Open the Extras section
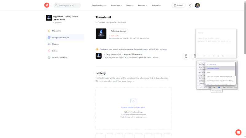 65,51
